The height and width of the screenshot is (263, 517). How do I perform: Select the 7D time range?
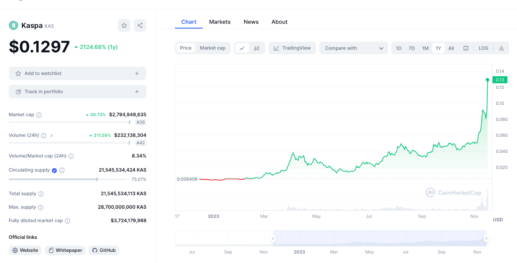tap(412, 48)
